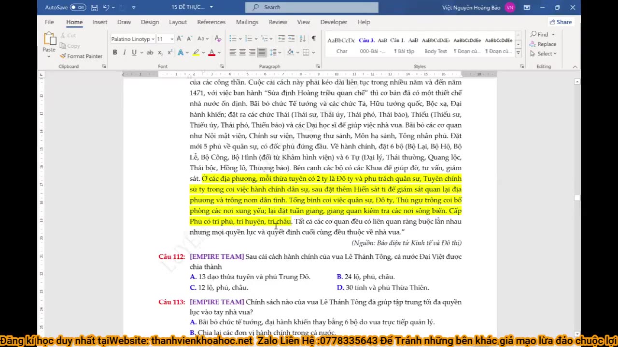This screenshot has height=347, width=618.
Task: Align text left
Action: pos(233,53)
